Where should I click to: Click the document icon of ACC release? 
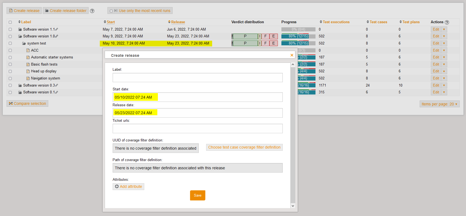point(28,51)
